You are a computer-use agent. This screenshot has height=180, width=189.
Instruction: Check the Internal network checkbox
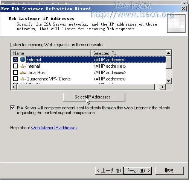pos(15,66)
